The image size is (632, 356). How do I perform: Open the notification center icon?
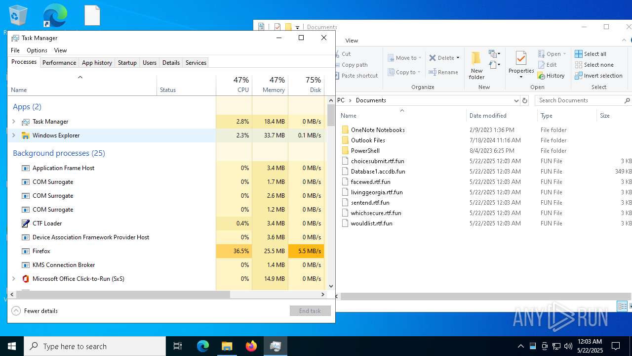coord(616,346)
